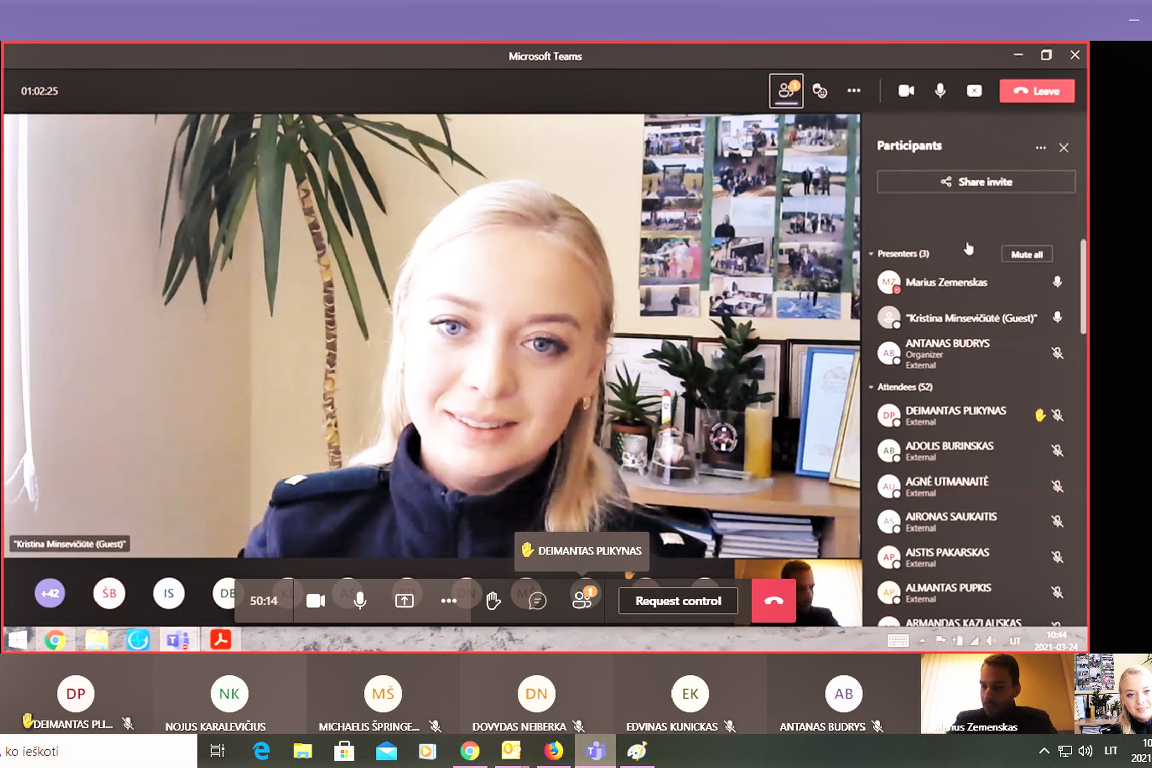This screenshot has height=768, width=1152.
Task: Select EDVINAS KUNICKAS tile in bottom strip
Action: [x=690, y=694]
